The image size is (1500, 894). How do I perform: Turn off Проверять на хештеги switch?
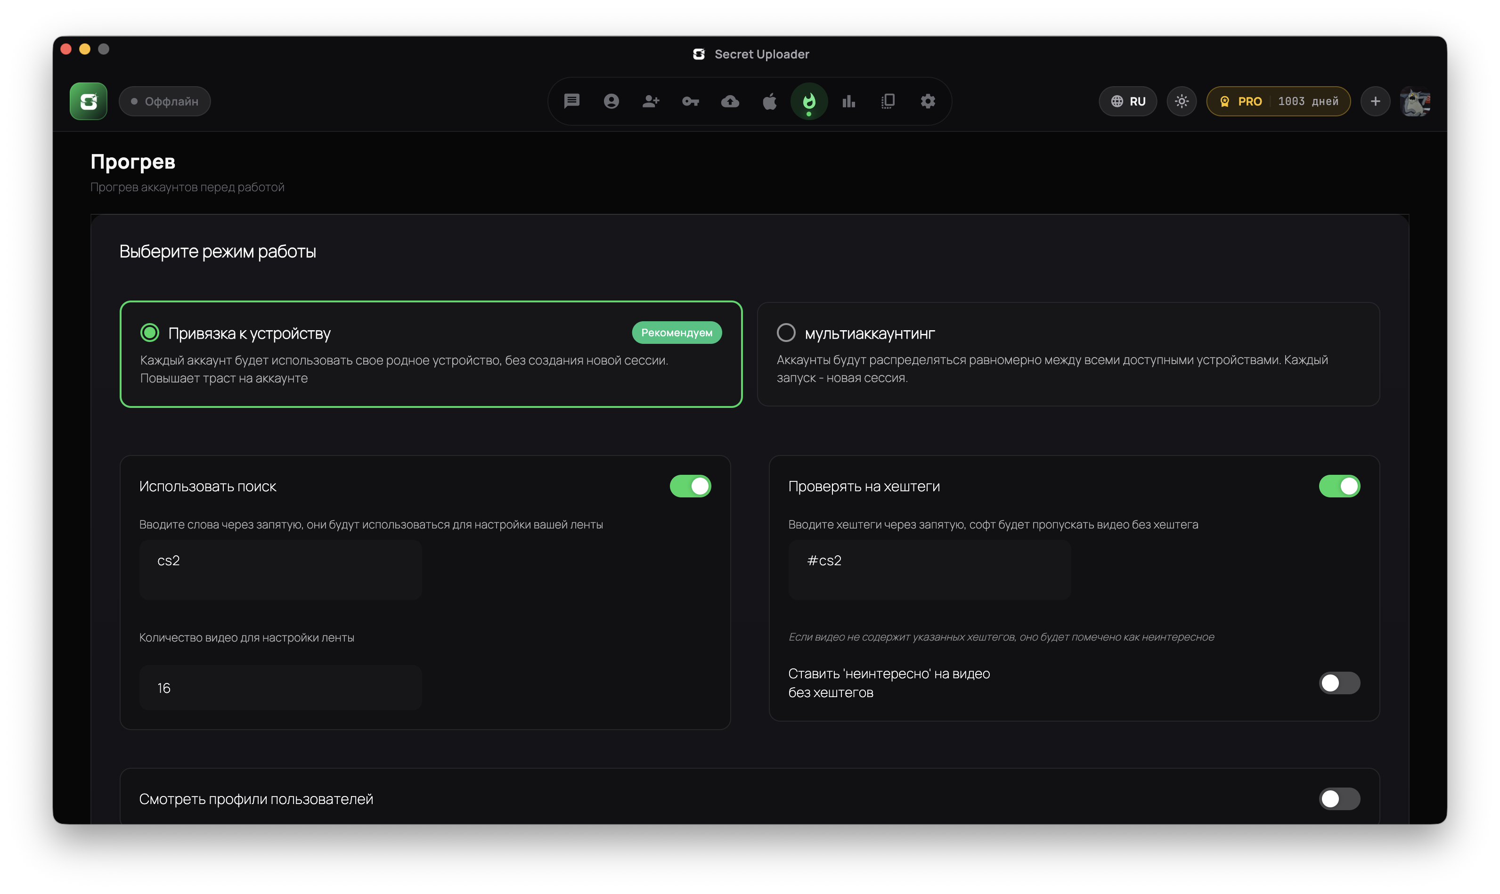(1339, 486)
